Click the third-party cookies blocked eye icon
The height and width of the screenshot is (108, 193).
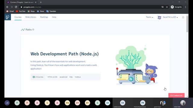(163, 7)
